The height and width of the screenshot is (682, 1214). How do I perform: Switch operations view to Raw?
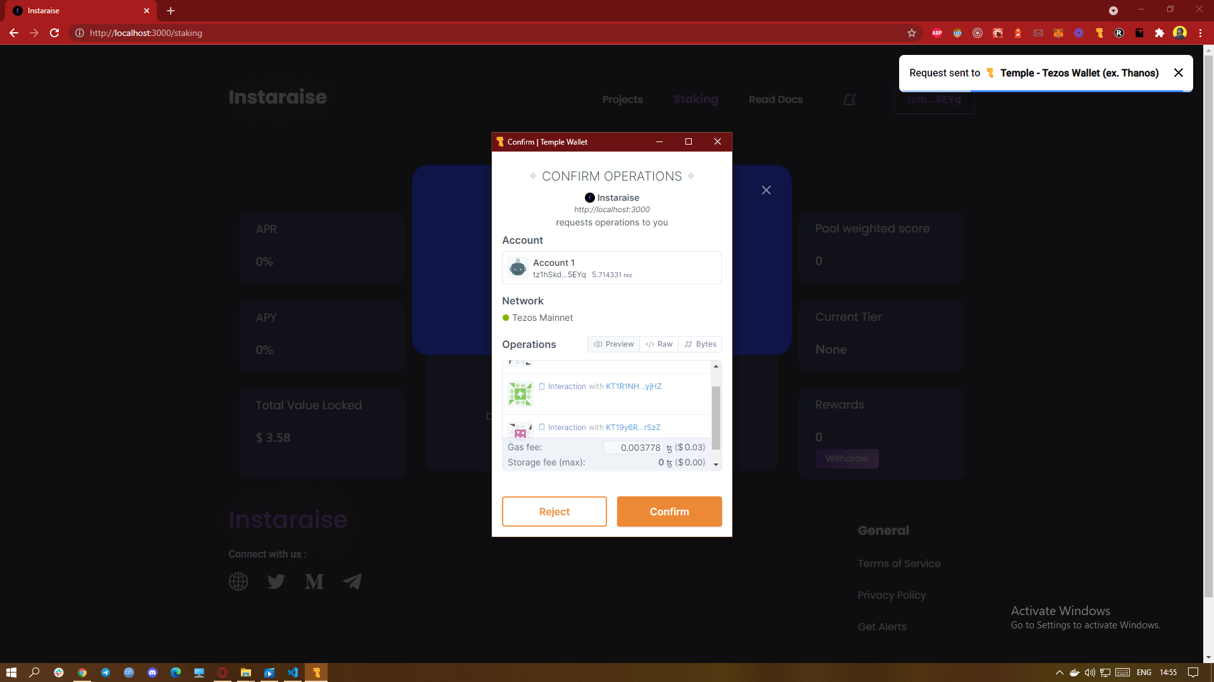[x=659, y=344]
